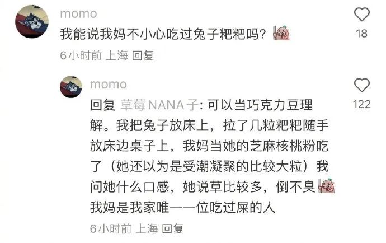Screen dimensions: 386x243
Task: Click the 上海 location on top comment
Action: click(117, 55)
